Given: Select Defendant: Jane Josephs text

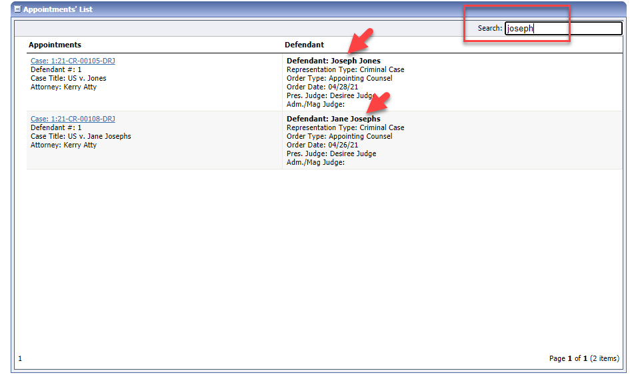Looking at the screenshot, I should pos(334,119).
